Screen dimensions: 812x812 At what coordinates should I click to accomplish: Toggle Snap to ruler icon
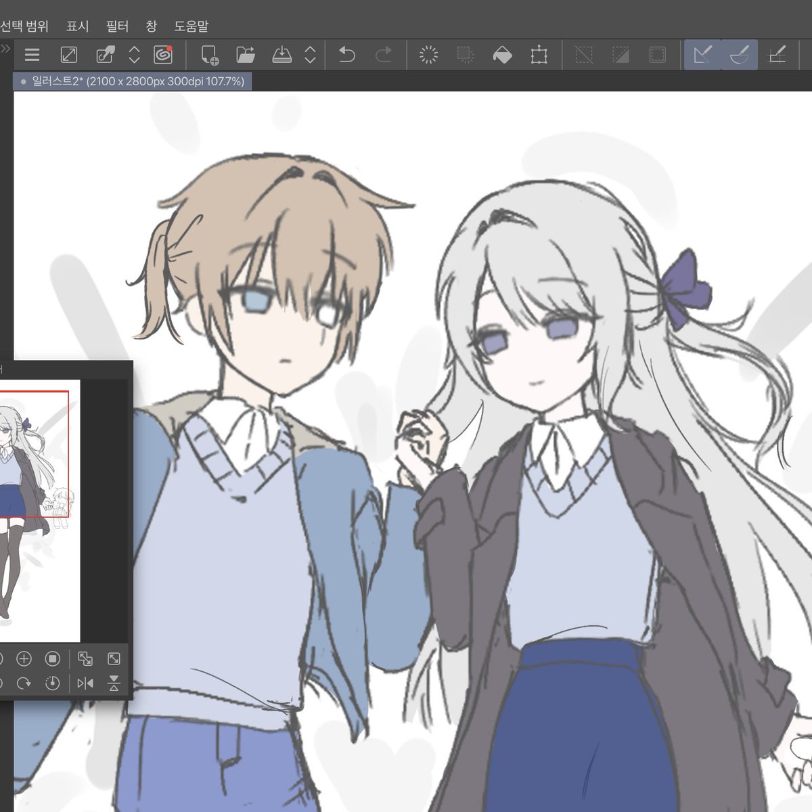[x=702, y=55]
